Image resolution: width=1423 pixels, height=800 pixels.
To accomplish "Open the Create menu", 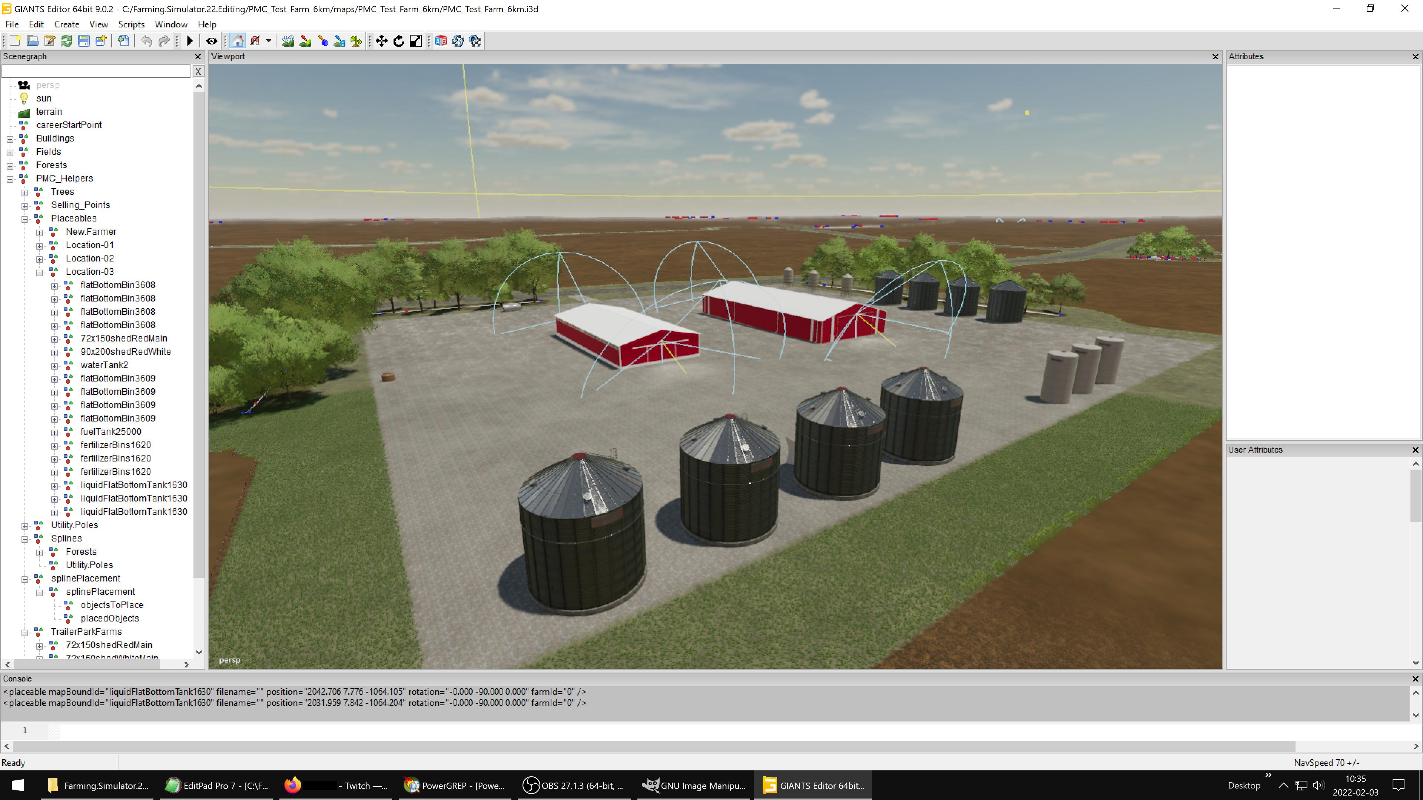I will click(67, 24).
